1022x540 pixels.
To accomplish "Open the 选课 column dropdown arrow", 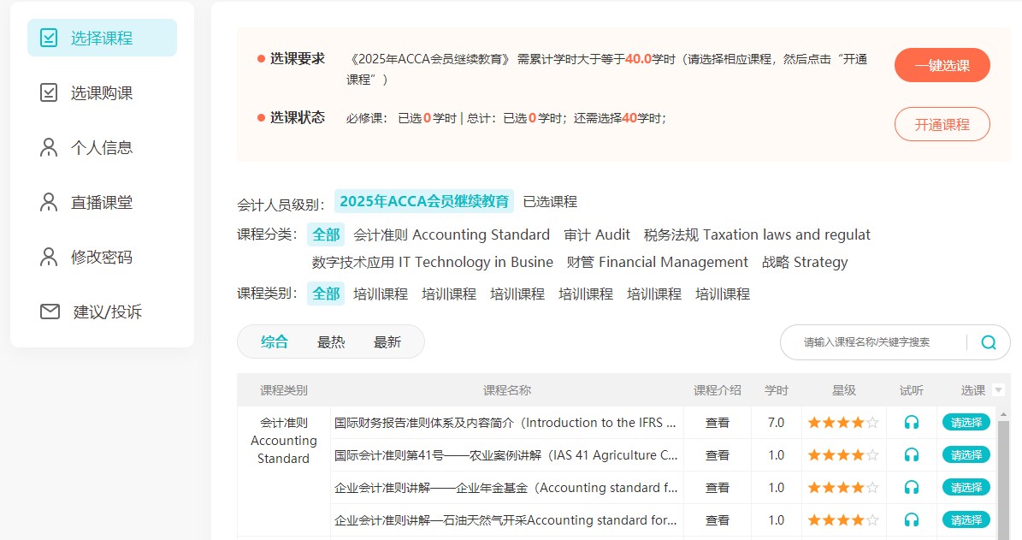I will tap(998, 390).
